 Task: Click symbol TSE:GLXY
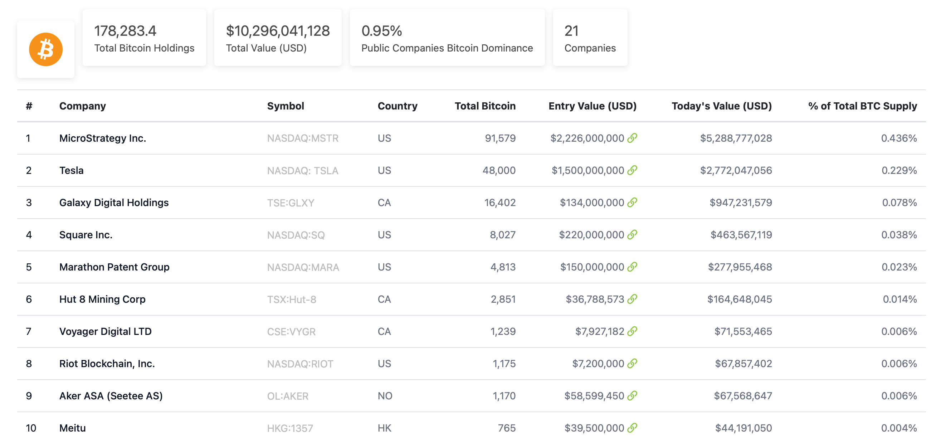pyautogui.click(x=291, y=203)
